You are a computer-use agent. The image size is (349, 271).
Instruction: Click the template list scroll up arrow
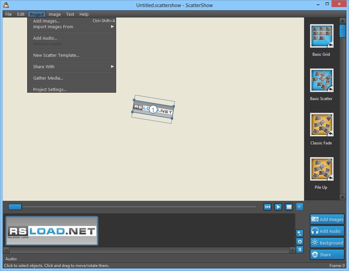tap(343, 20)
